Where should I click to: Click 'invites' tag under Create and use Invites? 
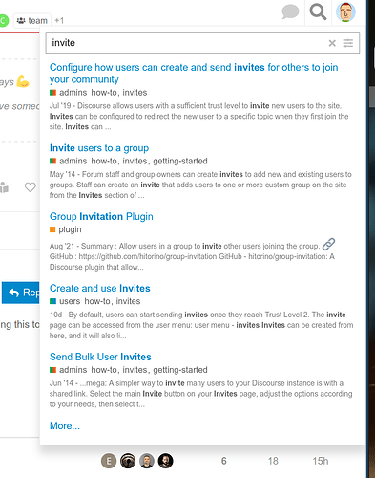[x=128, y=301]
